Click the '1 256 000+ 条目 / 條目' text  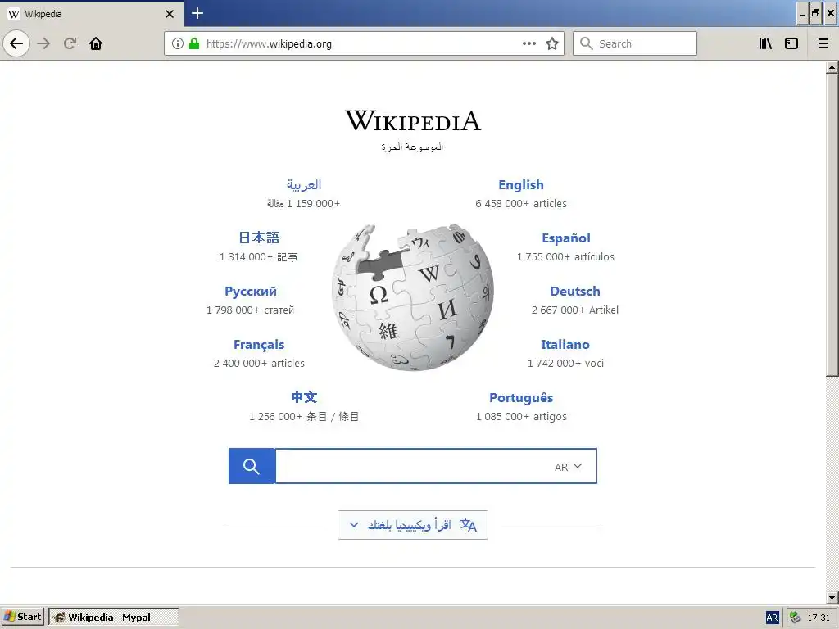point(304,417)
